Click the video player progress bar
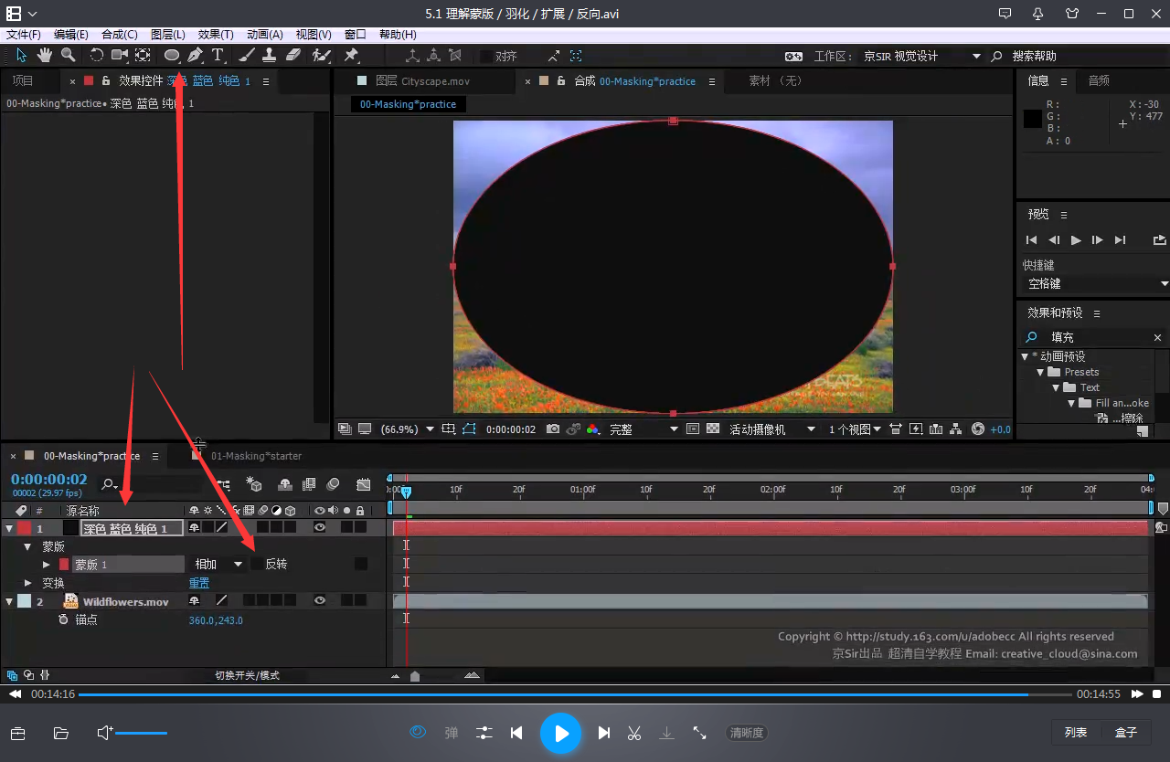Image resolution: width=1170 pixels, height=762 pixels. point(577,694)
